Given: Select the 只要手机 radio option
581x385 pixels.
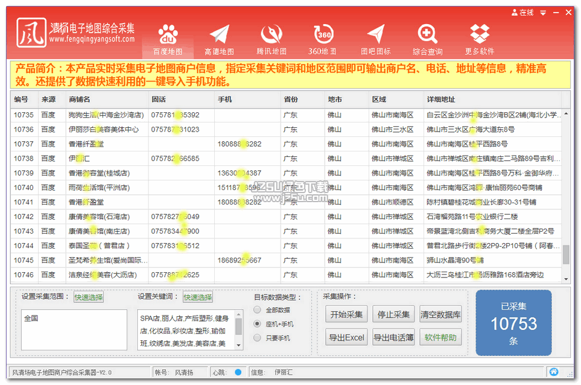Looking at the screenshot, I should (x=257, y=337).
